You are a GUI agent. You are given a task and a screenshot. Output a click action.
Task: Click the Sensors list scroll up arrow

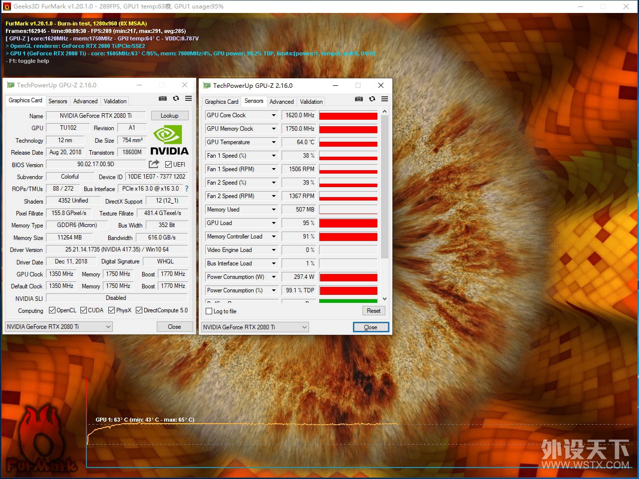tap(384, 111)
